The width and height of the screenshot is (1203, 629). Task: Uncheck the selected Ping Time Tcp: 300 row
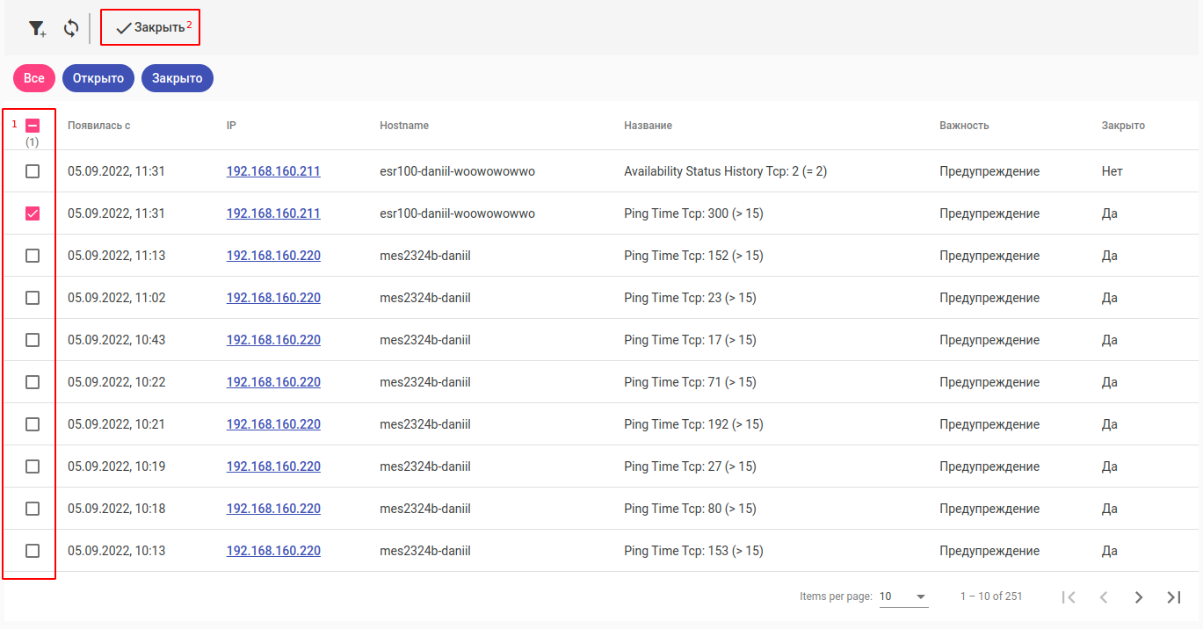click(33, 213)
